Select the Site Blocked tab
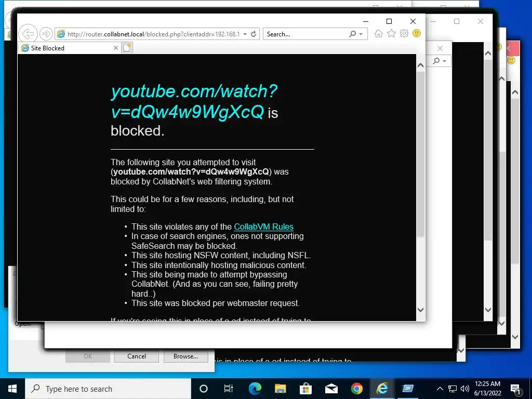The image size is (532, 399). click(70, 48)
